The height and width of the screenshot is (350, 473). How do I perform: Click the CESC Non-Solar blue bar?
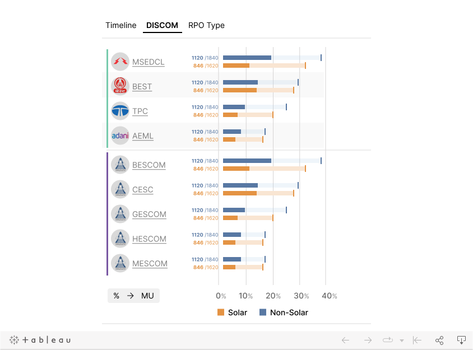pos(240,185)
